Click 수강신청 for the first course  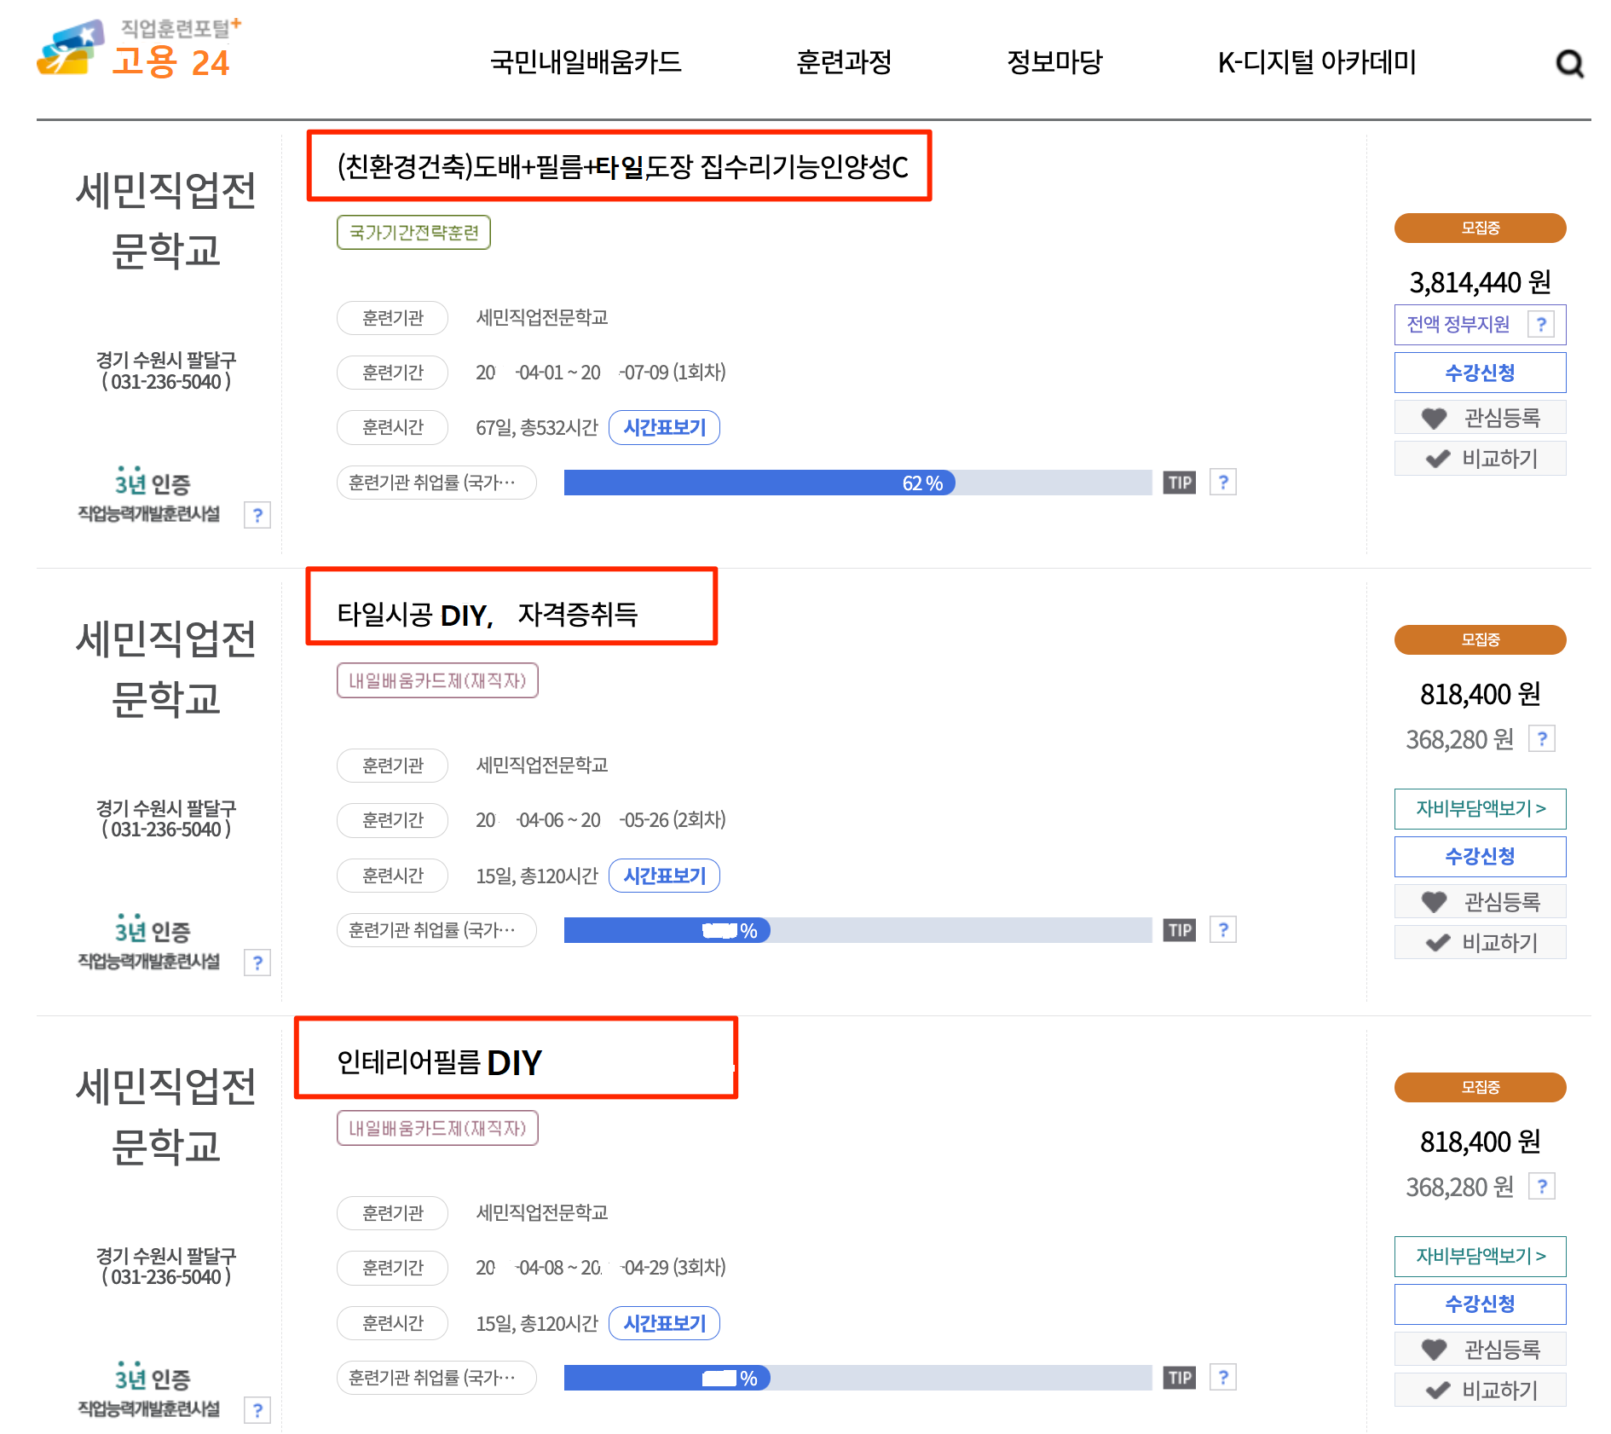point(1480,373)
